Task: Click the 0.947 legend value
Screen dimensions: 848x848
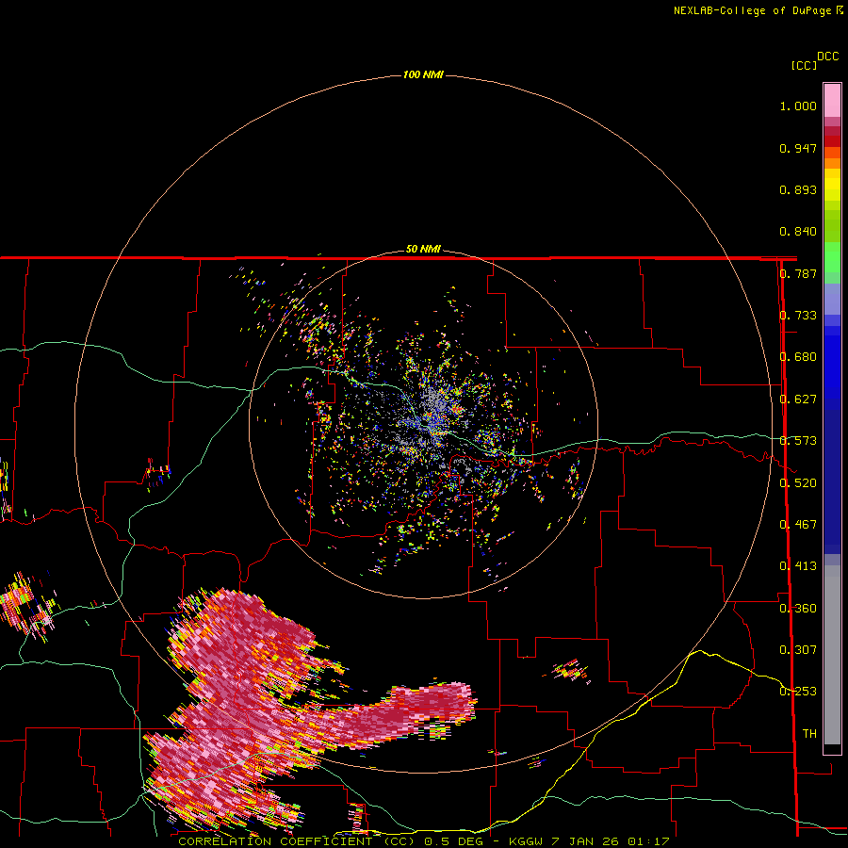Action: tap(798, 148)
